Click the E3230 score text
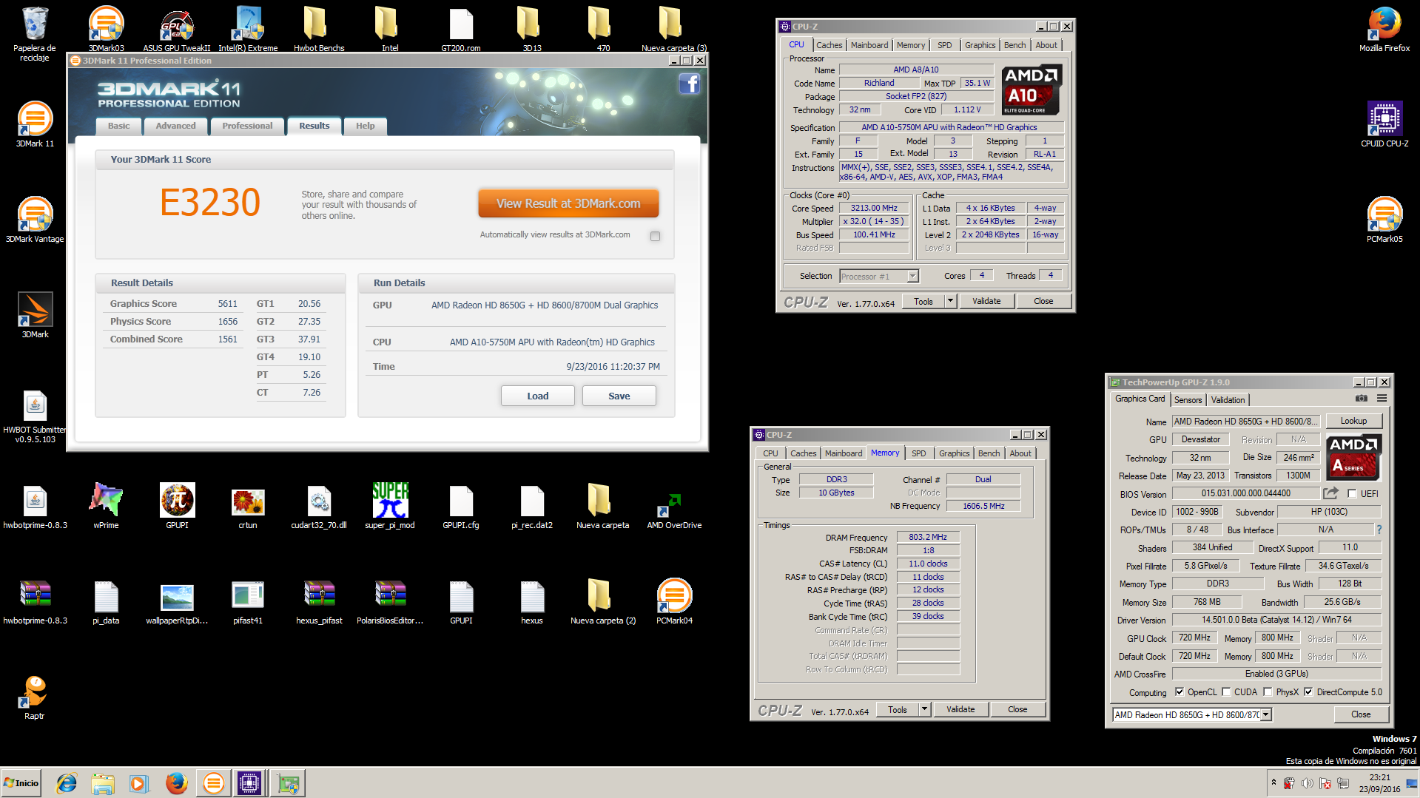Screen dimensions: 1420x798 tap(210, 203)
